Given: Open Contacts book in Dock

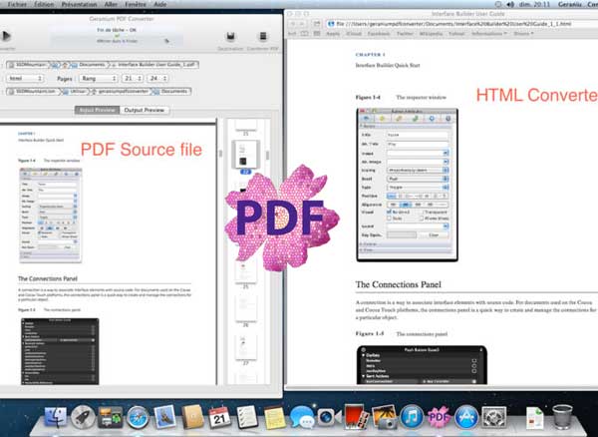Looking at the screenshot, I should click(192, 417).
